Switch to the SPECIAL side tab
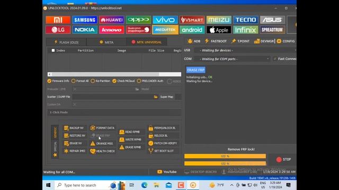339x190 pixels. tap(55, 147)
